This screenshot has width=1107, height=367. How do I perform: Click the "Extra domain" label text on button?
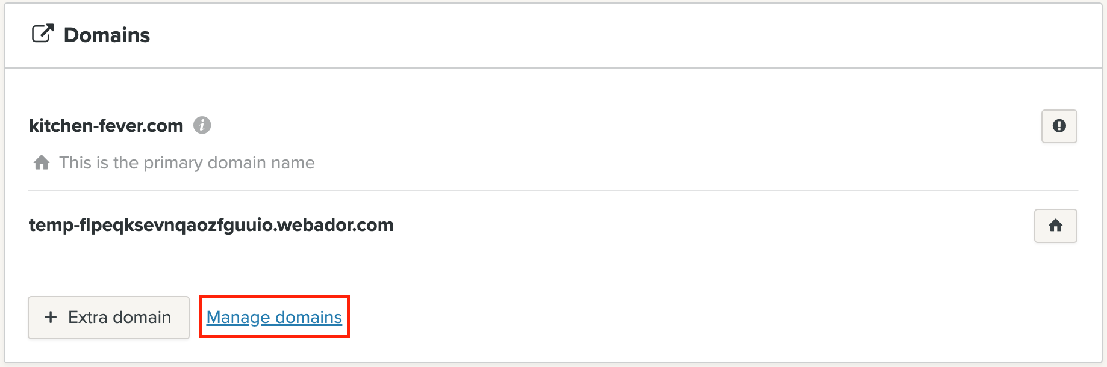tap(119, 317)
